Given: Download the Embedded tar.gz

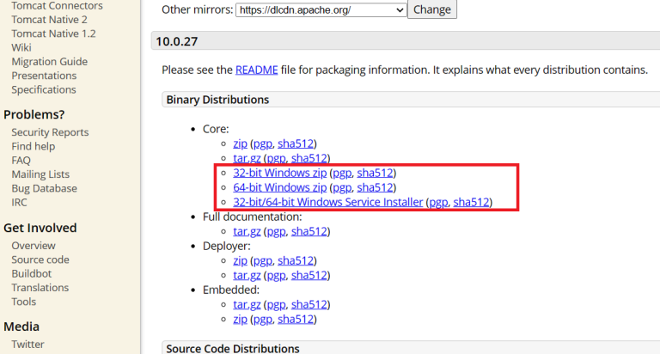Looking at the screenshot, I should (247, 304).
